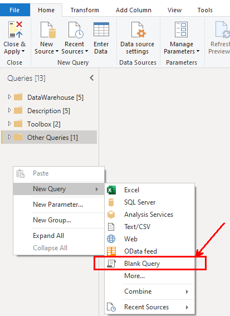This screenshot has width=230, height=316.
Task: Click the Manage Parameters icon
Action: coord(181,30)
